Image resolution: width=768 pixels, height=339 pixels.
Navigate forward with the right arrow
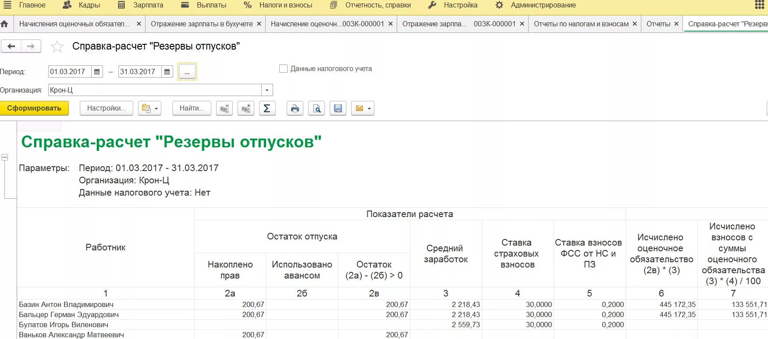[31, 46]
